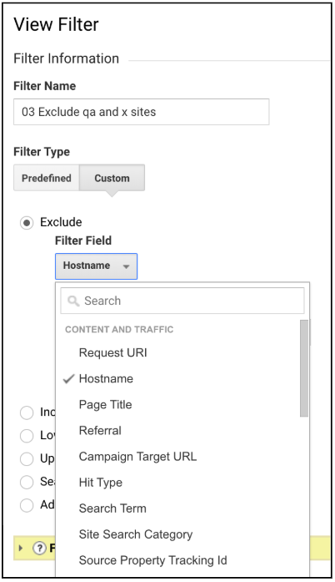Choose Request URI from the list

(112, 352)
